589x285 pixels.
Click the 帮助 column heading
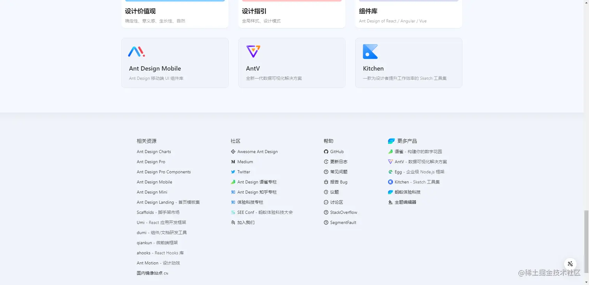pos(328,141)
